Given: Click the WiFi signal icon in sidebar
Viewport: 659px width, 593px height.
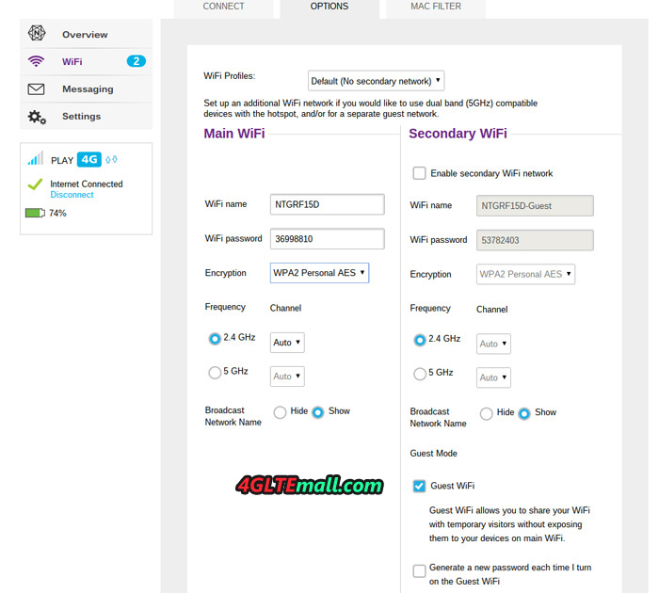Looking at the screenshot, I should [x=37, y=61].
